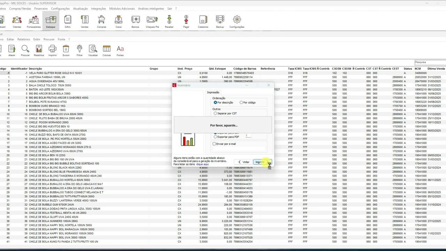Open the Bancos safe icon
446x251 pixels.
[x=135, y=22]
